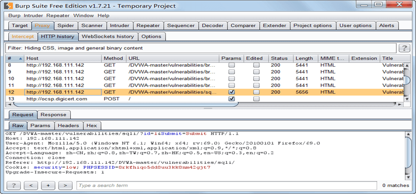416x194 pixels.
Task: Open the WebSockets history tab
Action: tap(108, 36)
